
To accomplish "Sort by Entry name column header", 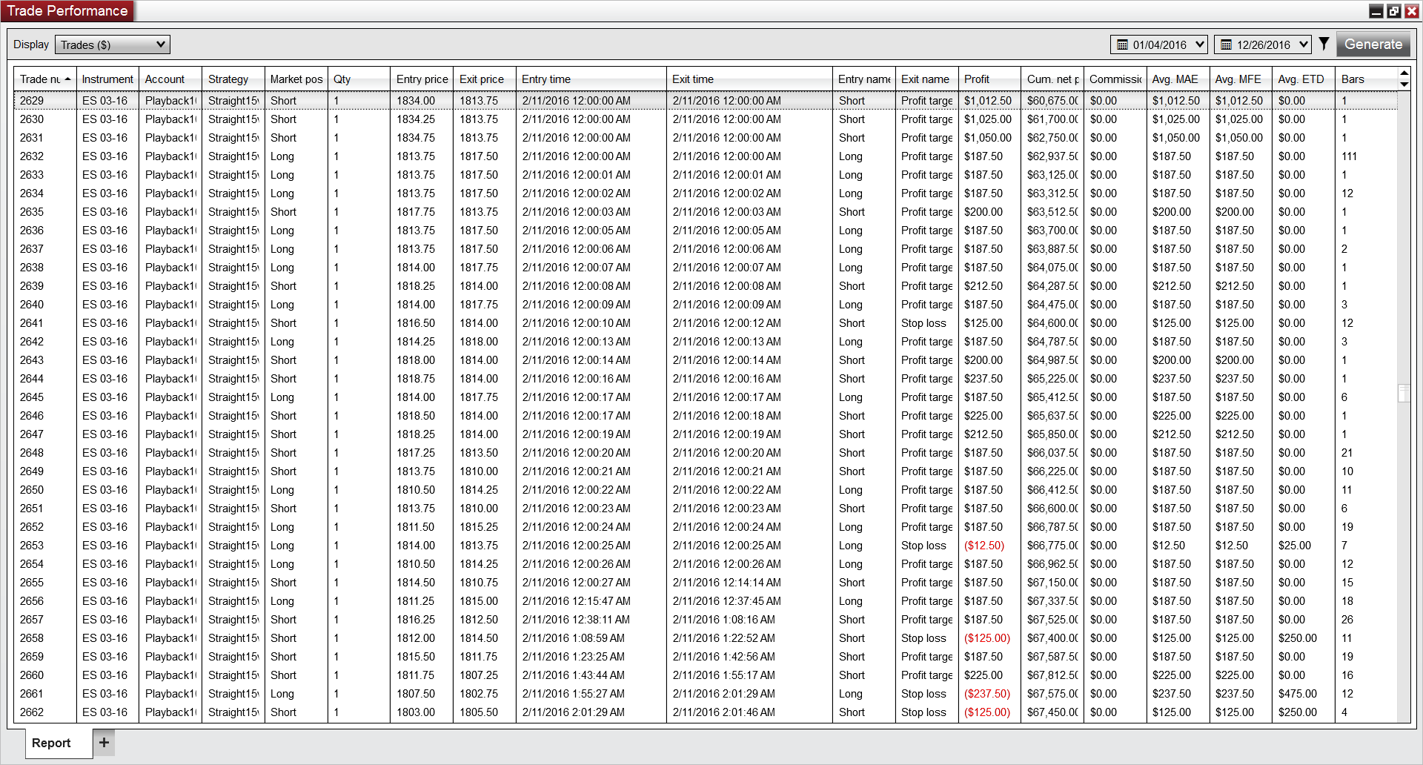I will [864, 79].
